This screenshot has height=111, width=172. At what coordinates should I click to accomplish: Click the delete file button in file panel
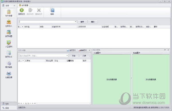click(x=83, y=50)
